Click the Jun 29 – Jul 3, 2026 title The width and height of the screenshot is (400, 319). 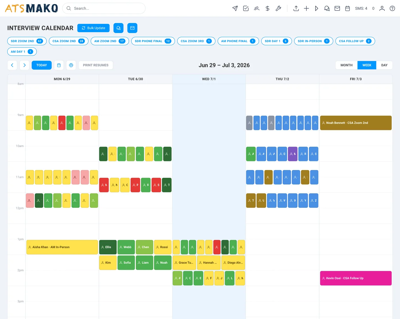click(224, 65)
